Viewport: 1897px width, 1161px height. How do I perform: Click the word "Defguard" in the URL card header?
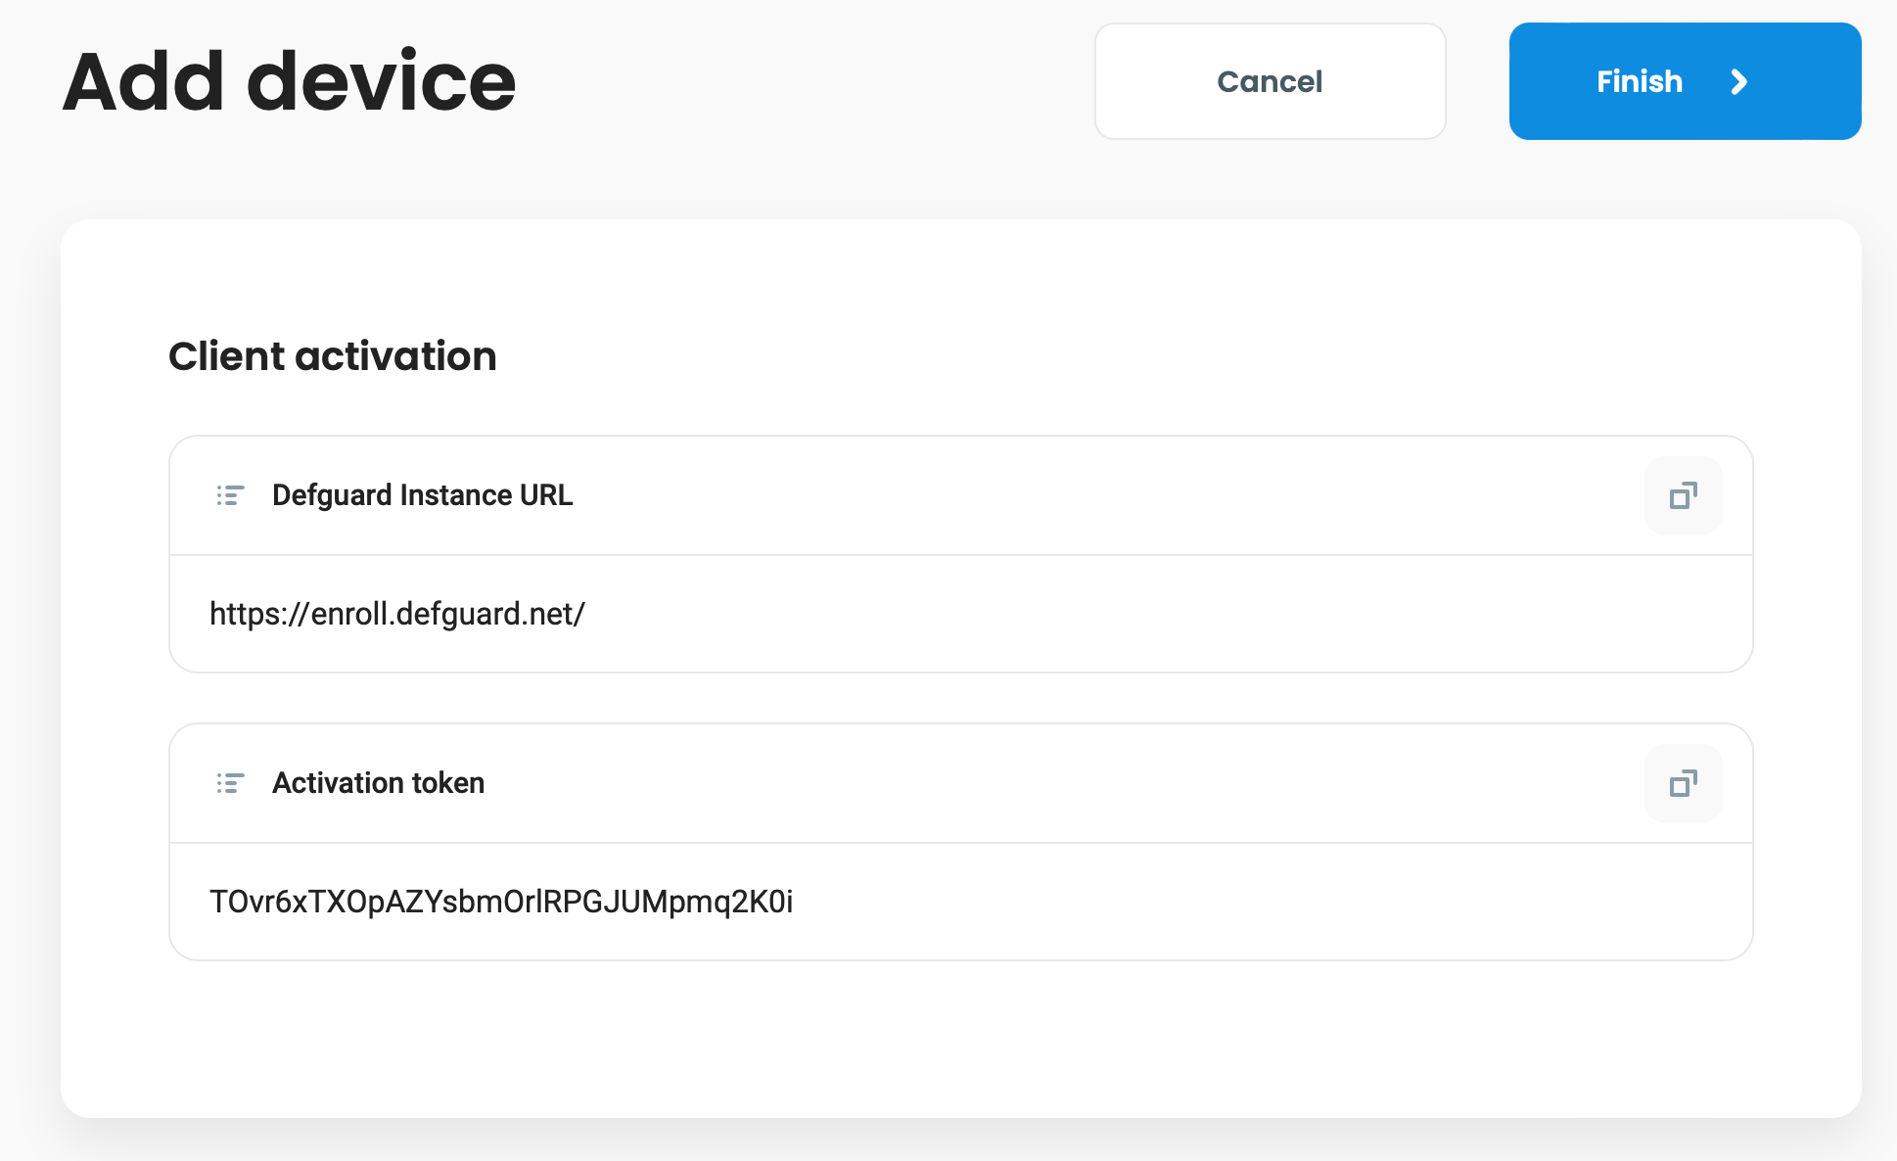pyautogui.click(x=332, y=495)
